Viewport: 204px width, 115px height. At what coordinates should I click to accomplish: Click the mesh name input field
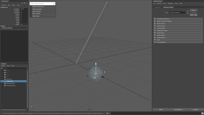click(x=177, y=12)
